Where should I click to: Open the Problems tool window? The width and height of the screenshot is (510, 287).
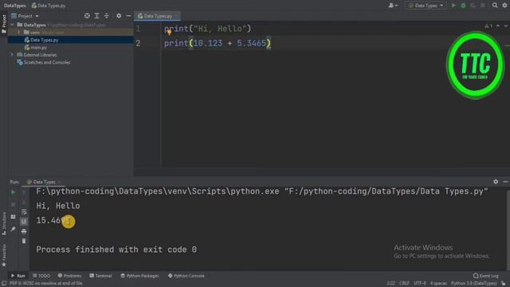tap(69, 276)
